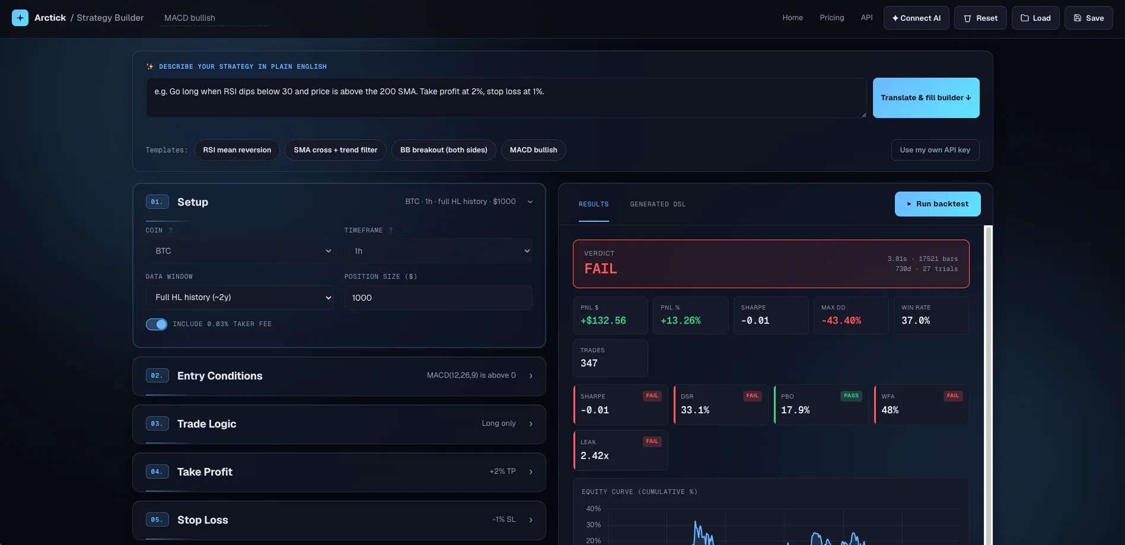Viewport: 1125px width, 545px height.
Task: Select the SMA cross + trend filter template
Action: click(336, 150)
